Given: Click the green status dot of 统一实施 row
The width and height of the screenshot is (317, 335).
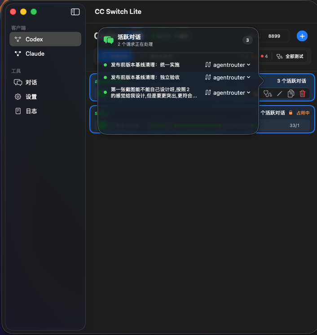Looking at the screenshot, I should (x=105, y=65).
